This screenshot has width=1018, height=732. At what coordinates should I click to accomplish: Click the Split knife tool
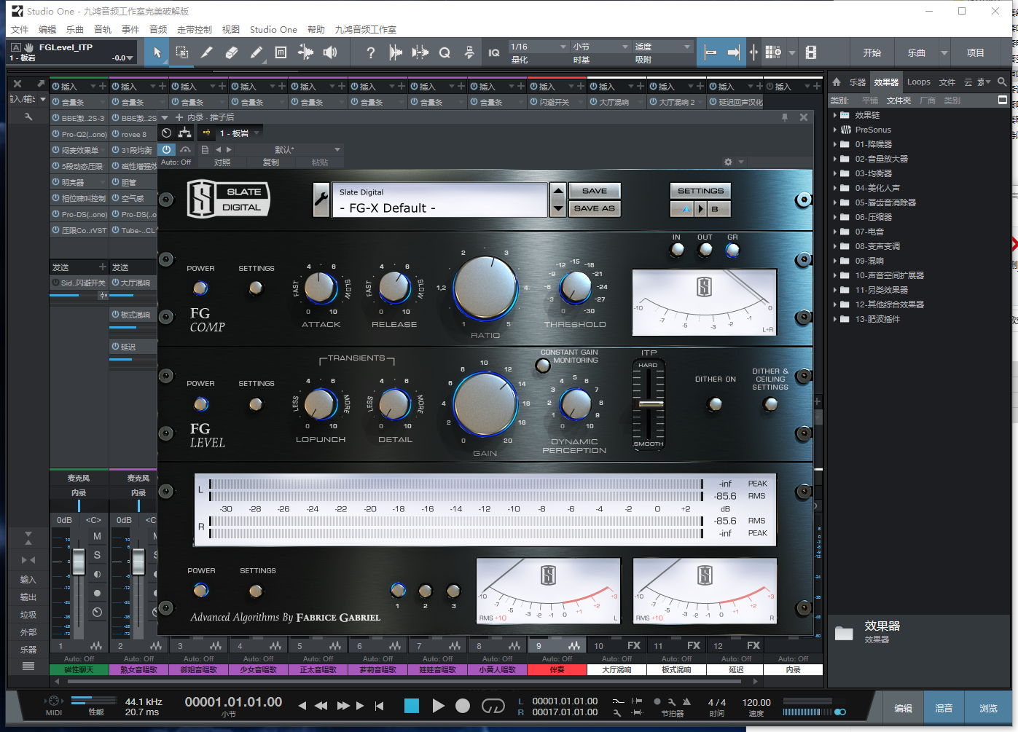pos(207,52)
